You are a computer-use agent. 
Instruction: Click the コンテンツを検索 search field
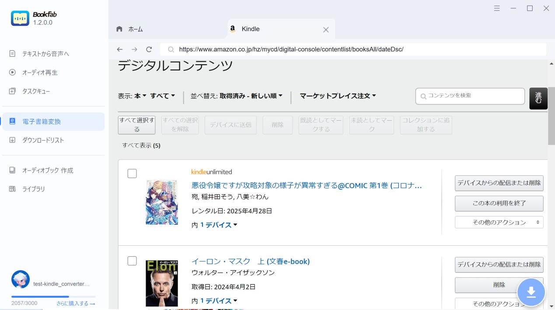[x=470, y=96]
